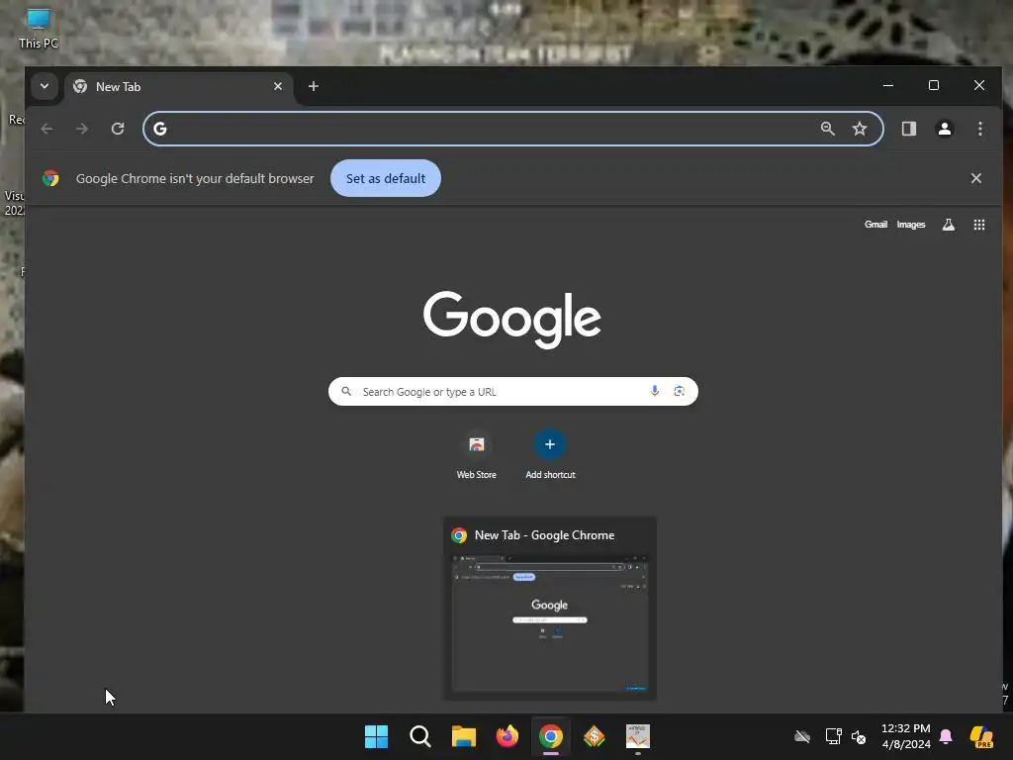Click the magnifier icon in Google search box

tap(346, 391)
